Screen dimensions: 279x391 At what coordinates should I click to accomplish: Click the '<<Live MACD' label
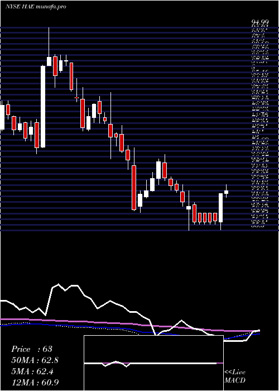tap(235, 376)
